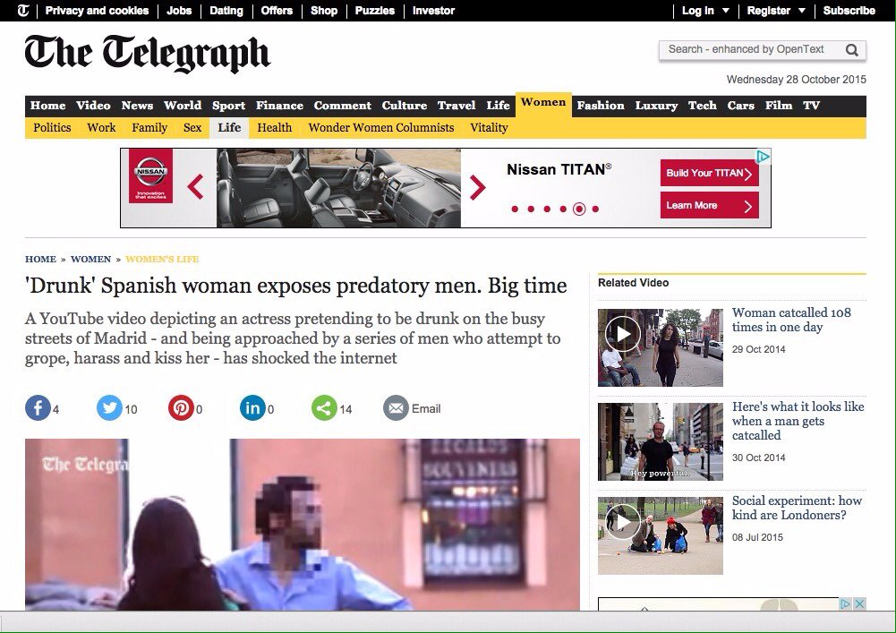Select the Life sub-tab under Women

[229, 127]
